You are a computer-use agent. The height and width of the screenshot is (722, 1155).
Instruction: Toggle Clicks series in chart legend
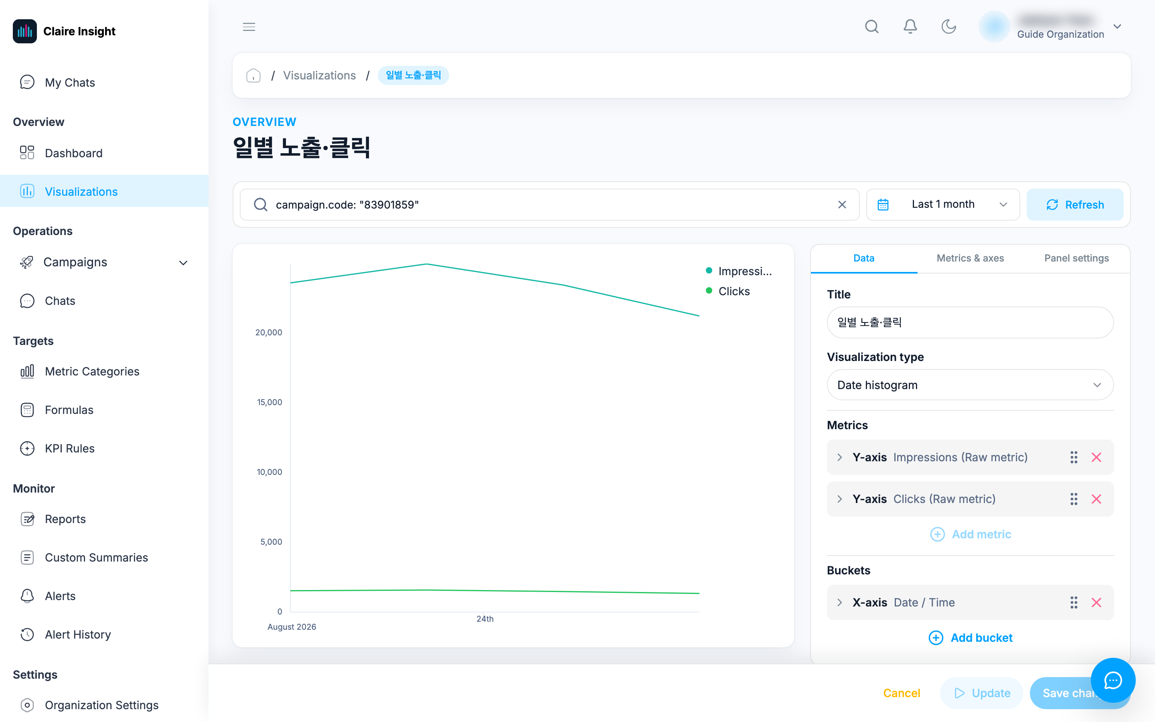click(x=728, y=291)
